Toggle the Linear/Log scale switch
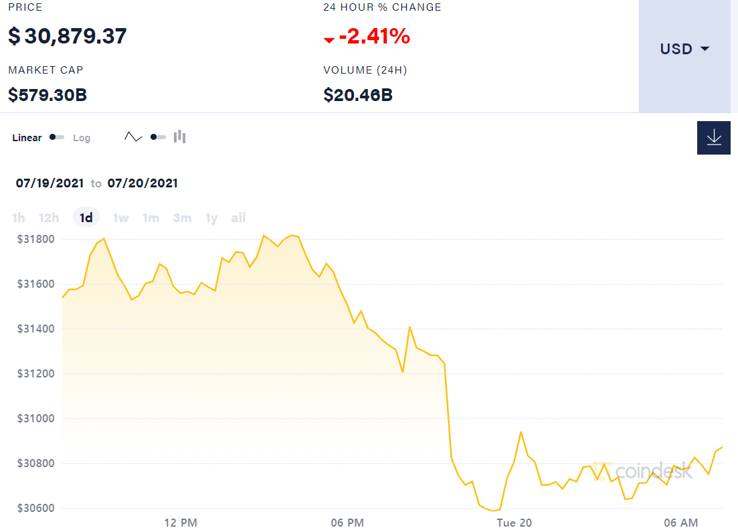 point(57,137)
